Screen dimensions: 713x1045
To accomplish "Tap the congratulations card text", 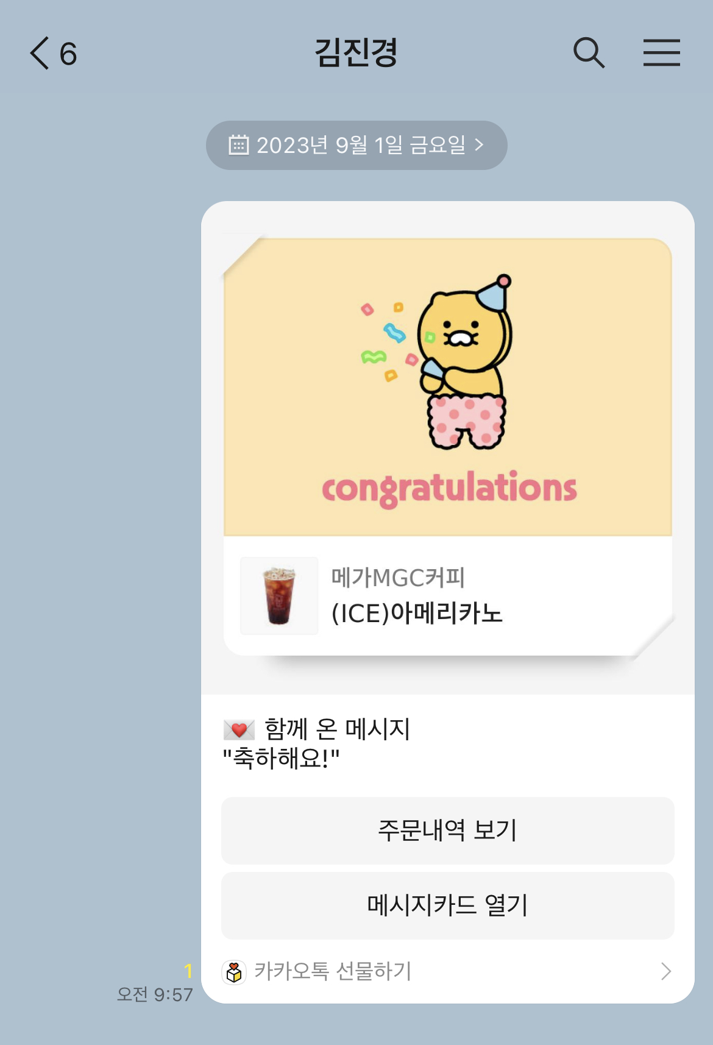I will click(449, 488).
